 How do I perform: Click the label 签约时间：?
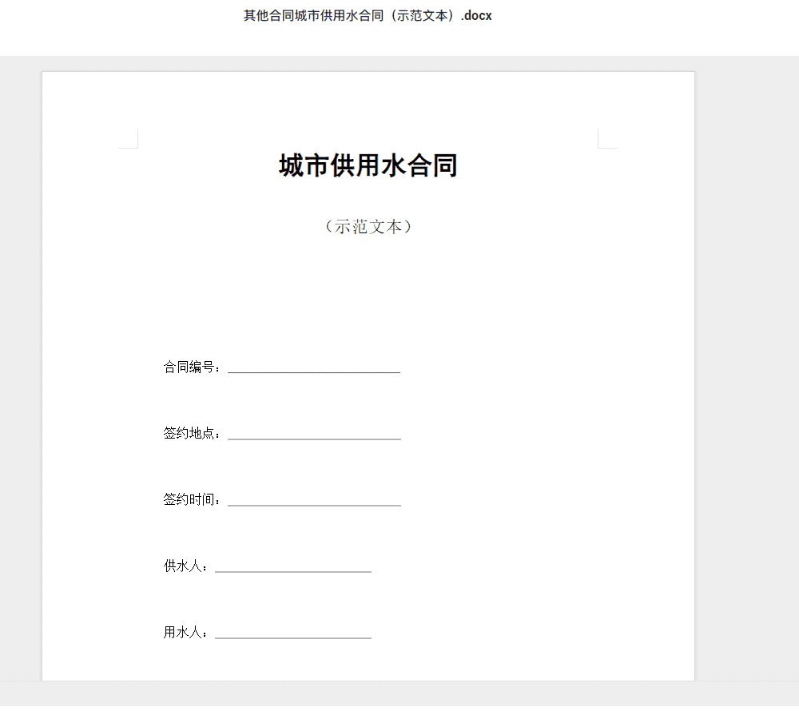192,499
